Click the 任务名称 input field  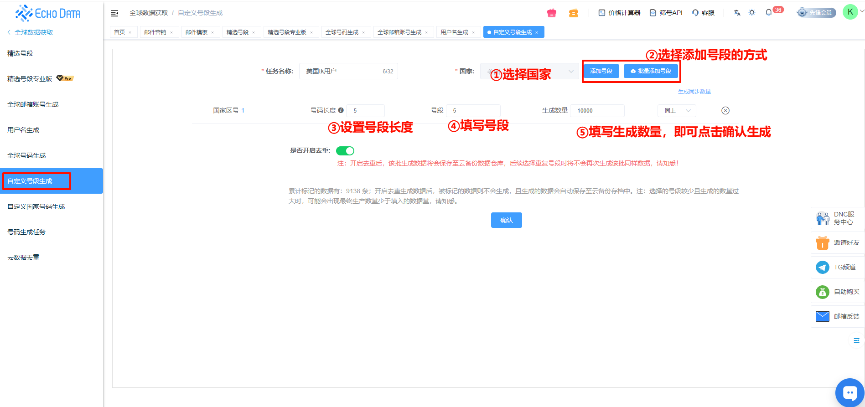point(342,72)
